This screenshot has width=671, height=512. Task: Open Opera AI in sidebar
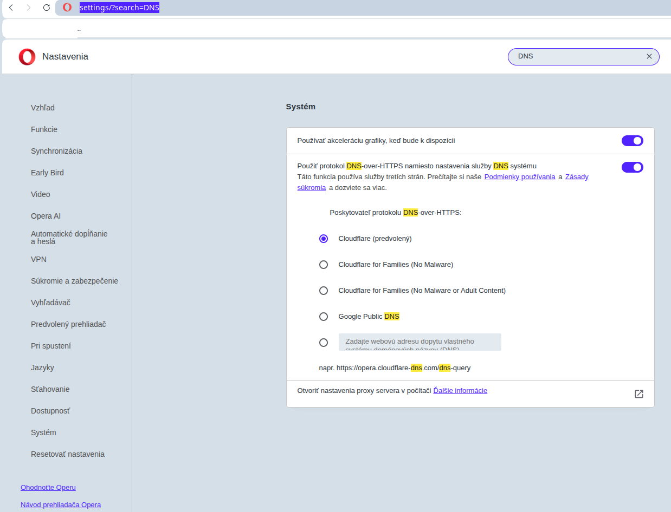46,216
